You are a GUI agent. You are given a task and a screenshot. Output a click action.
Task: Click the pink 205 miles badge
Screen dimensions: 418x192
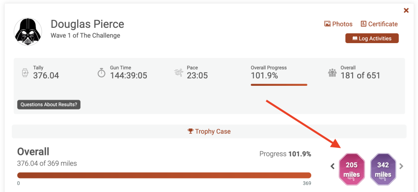coord(352,167)
